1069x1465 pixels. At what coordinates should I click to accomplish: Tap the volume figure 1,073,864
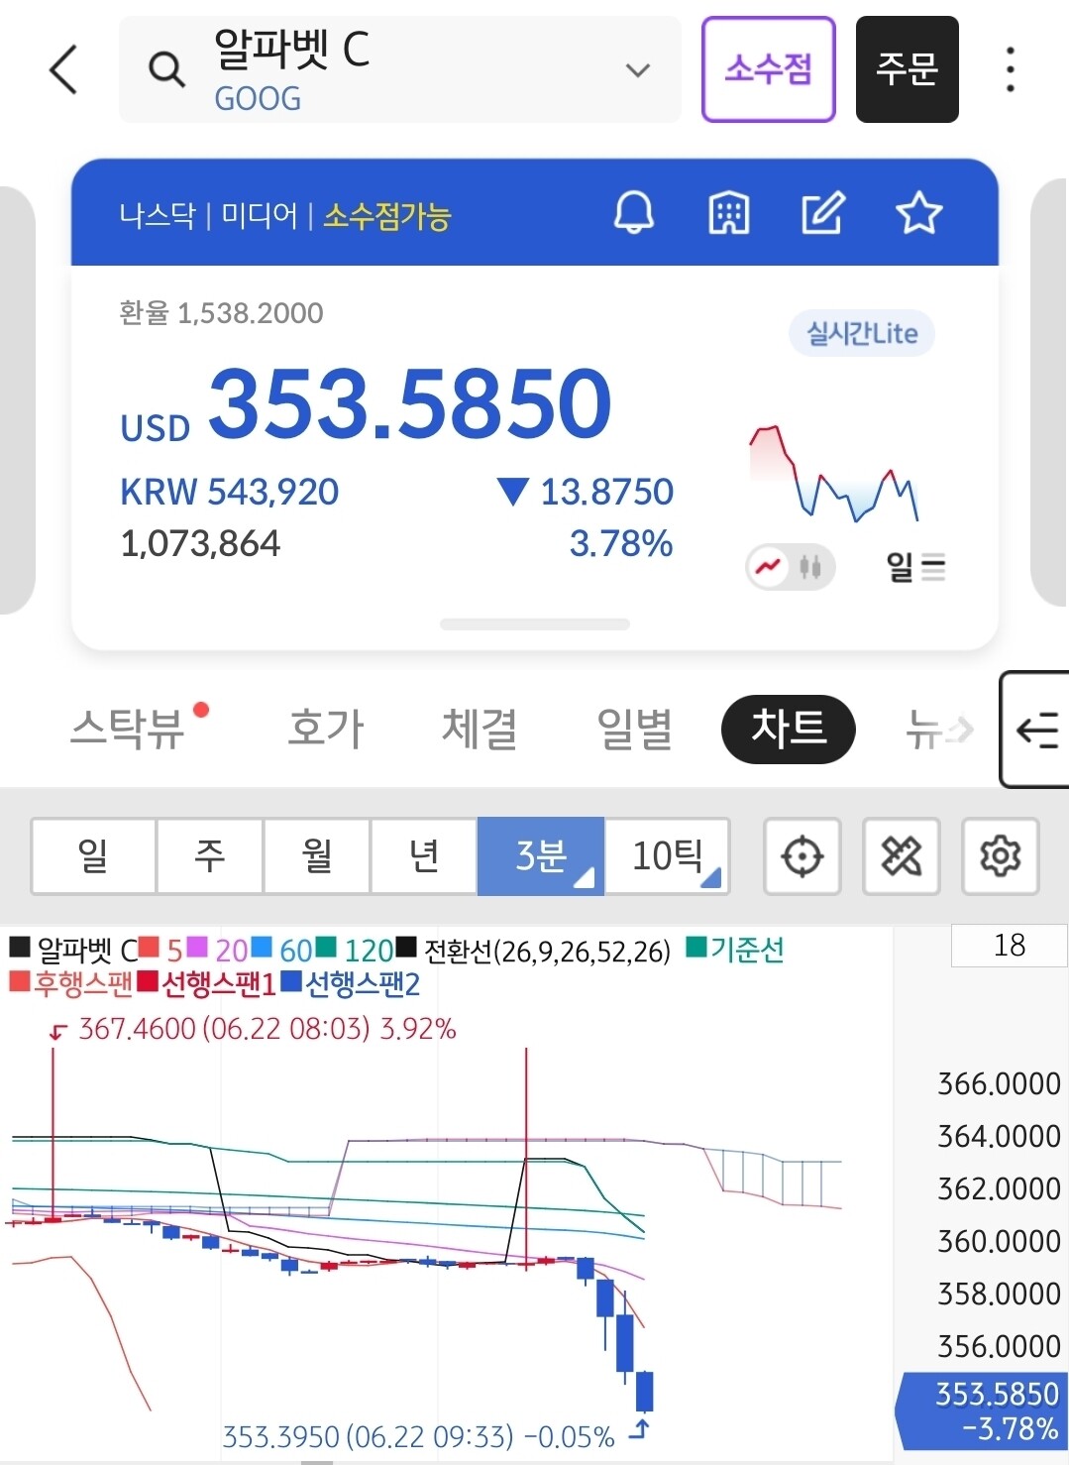pos(200,543)
